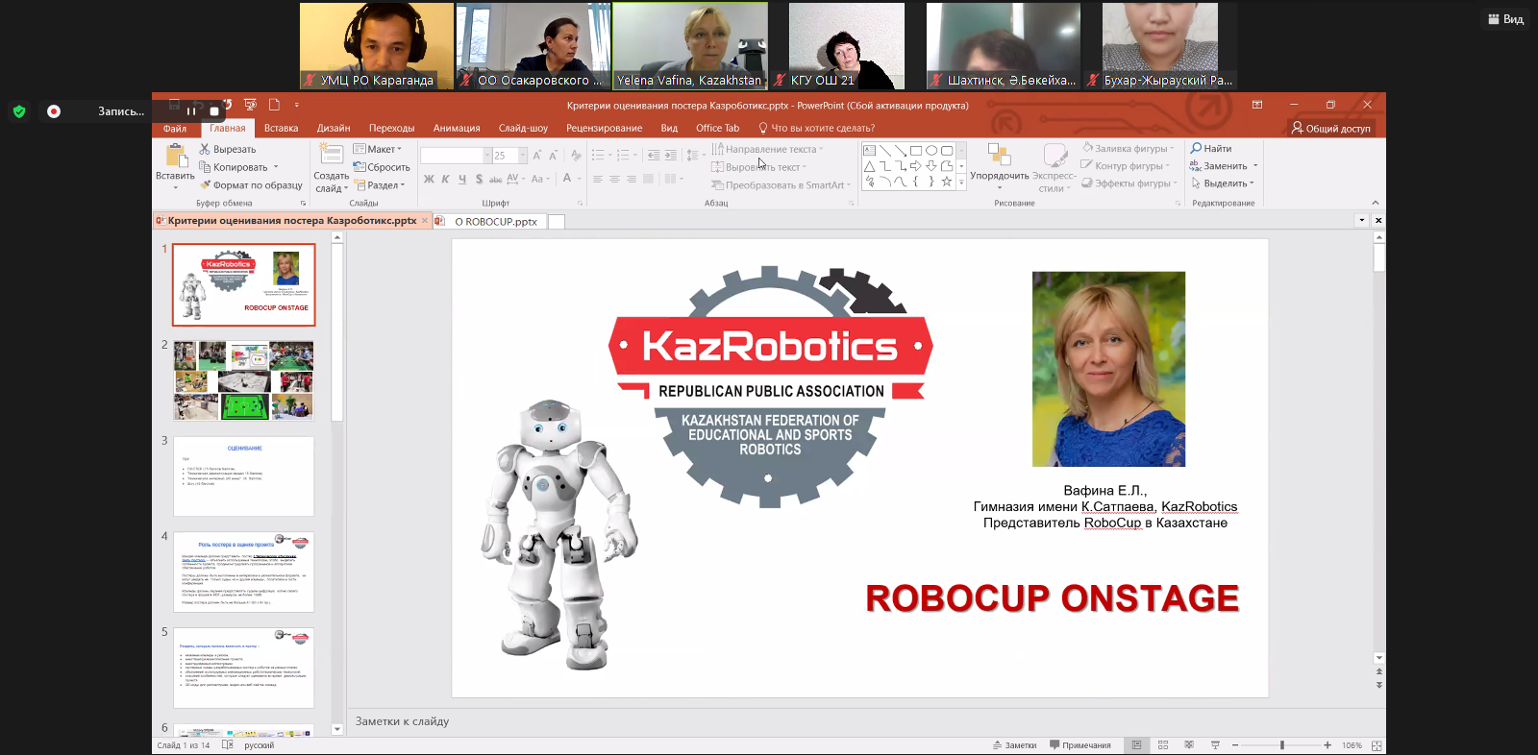Viewport: 1538px width, 755px height.
Task: Select the oval shape in shapes gallery
Action: 931,151
